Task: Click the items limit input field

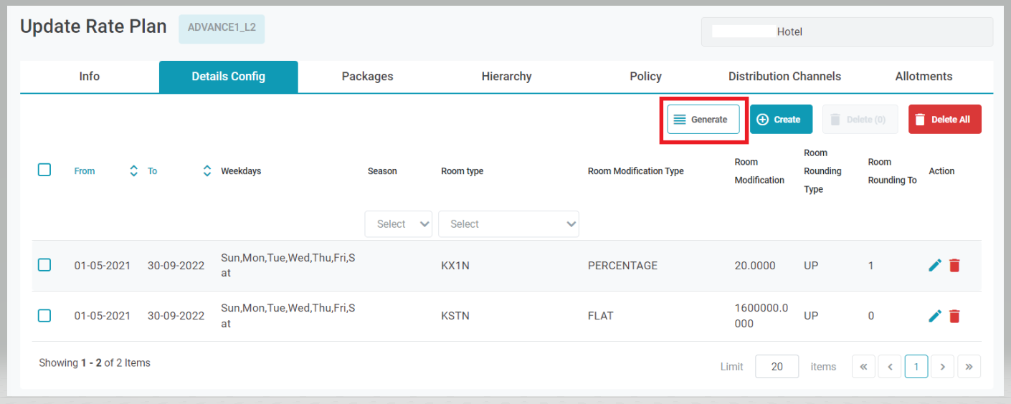Action: (777, 367)
